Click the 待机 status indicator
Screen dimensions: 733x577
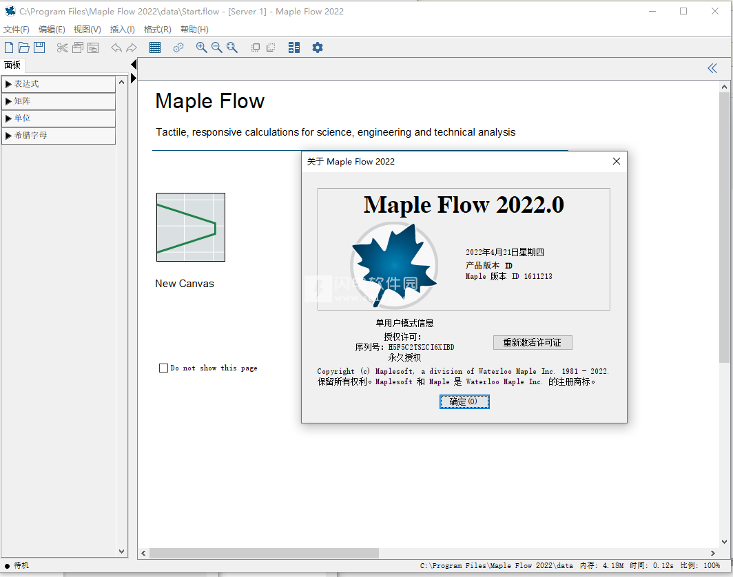17,565
